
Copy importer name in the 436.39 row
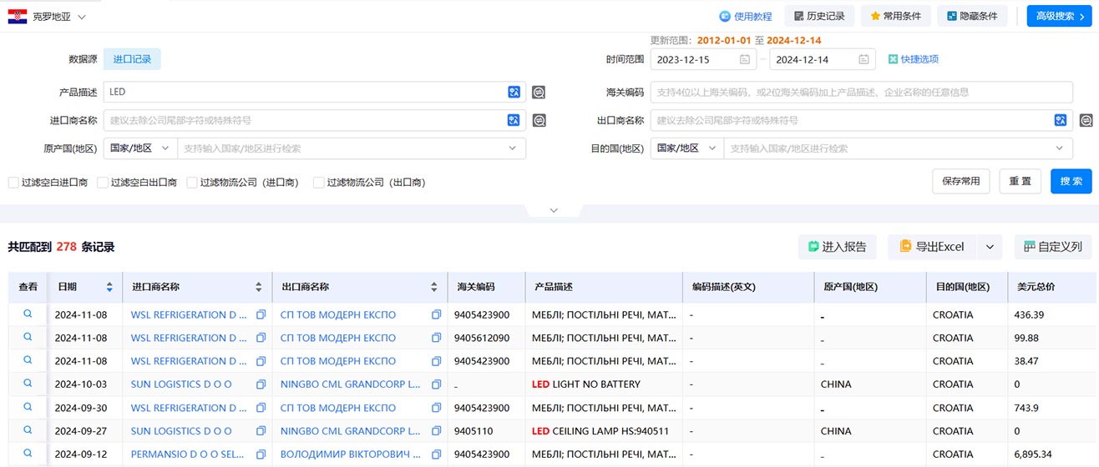(261, 315)
